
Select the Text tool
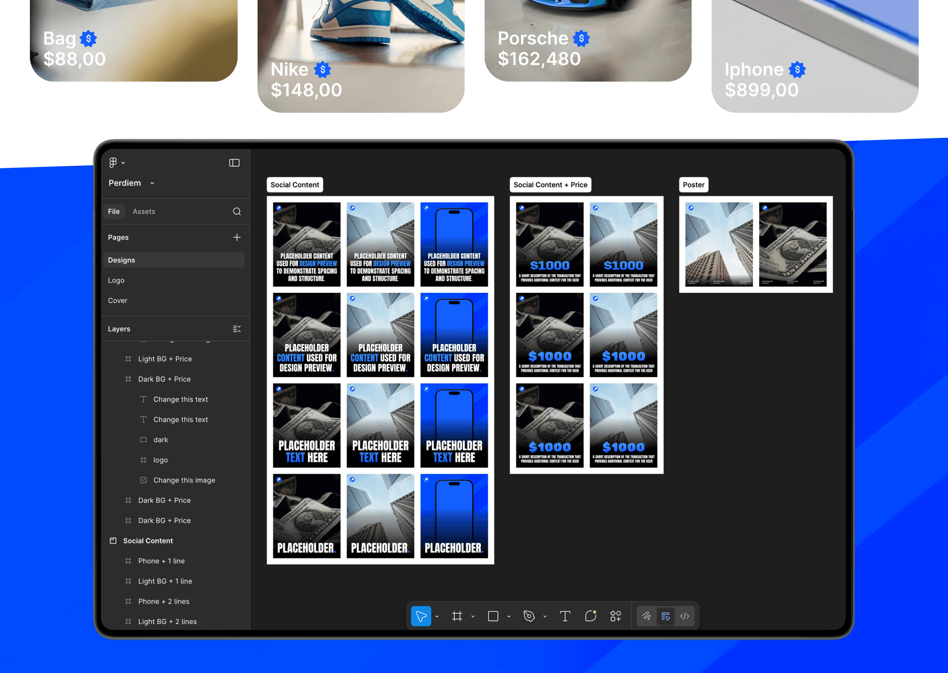(565, 616)
